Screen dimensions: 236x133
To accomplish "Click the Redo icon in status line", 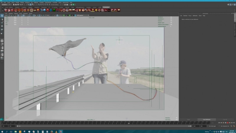I will pyautogui.click(x=22, y=5).
